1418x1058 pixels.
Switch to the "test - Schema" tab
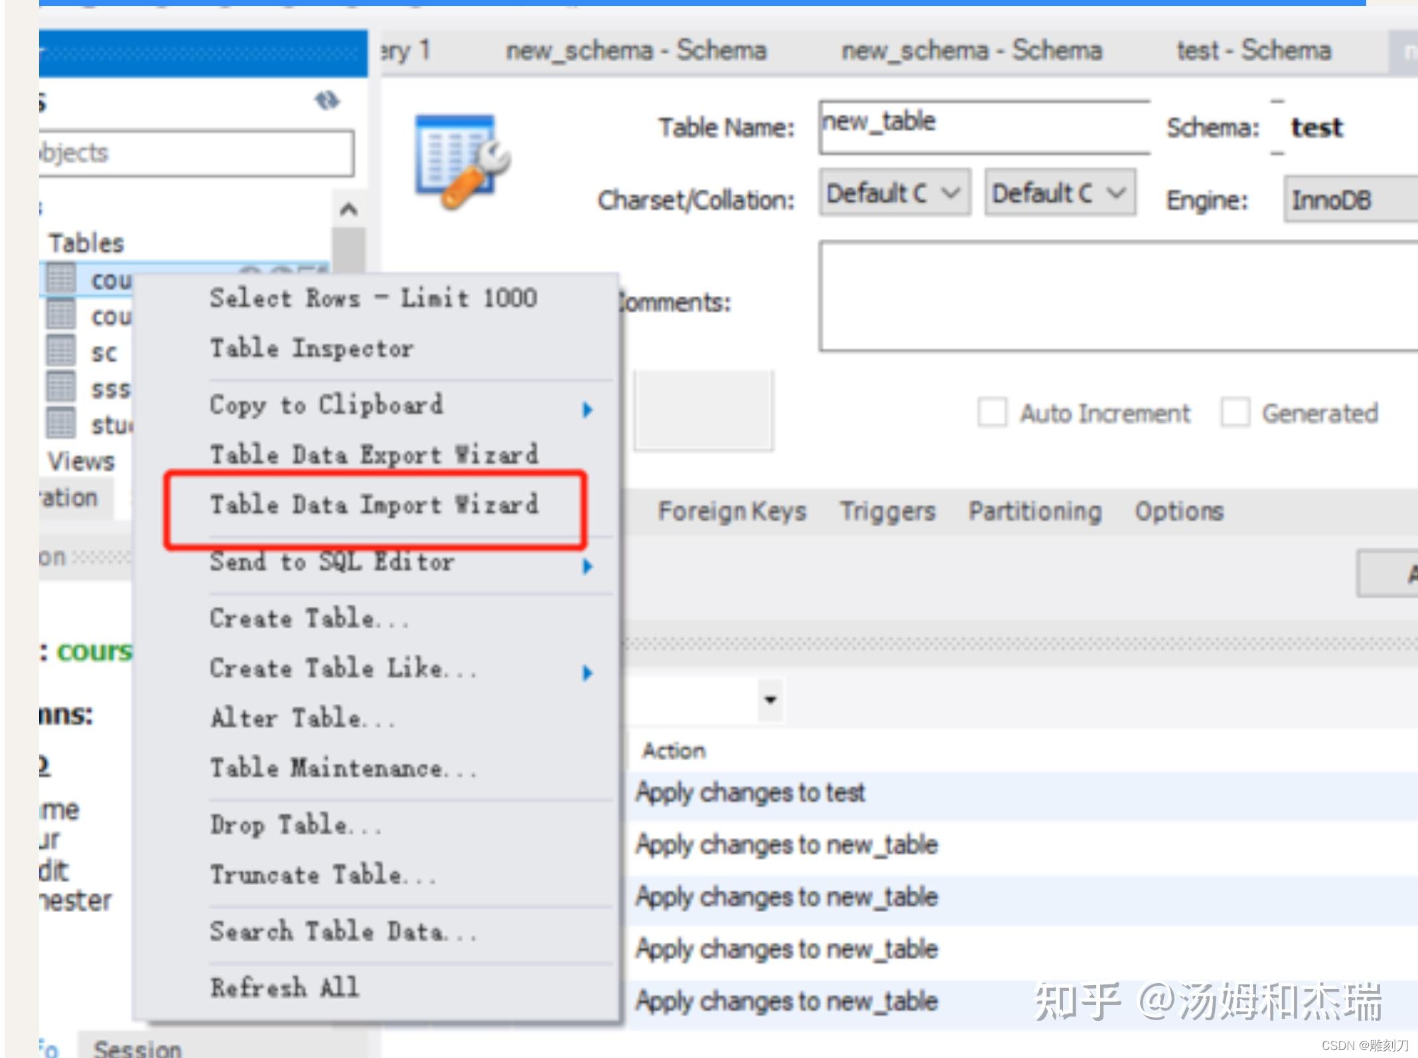tap(1253, 50)
